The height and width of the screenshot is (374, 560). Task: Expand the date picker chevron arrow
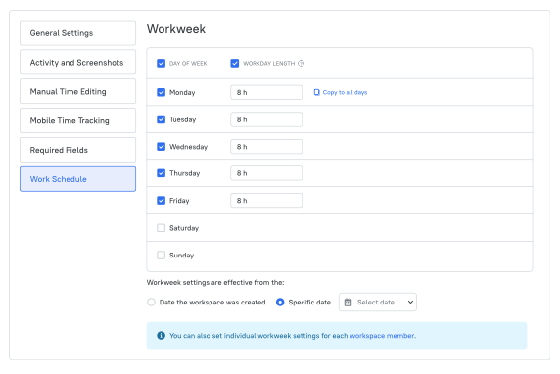click(411, 303)
